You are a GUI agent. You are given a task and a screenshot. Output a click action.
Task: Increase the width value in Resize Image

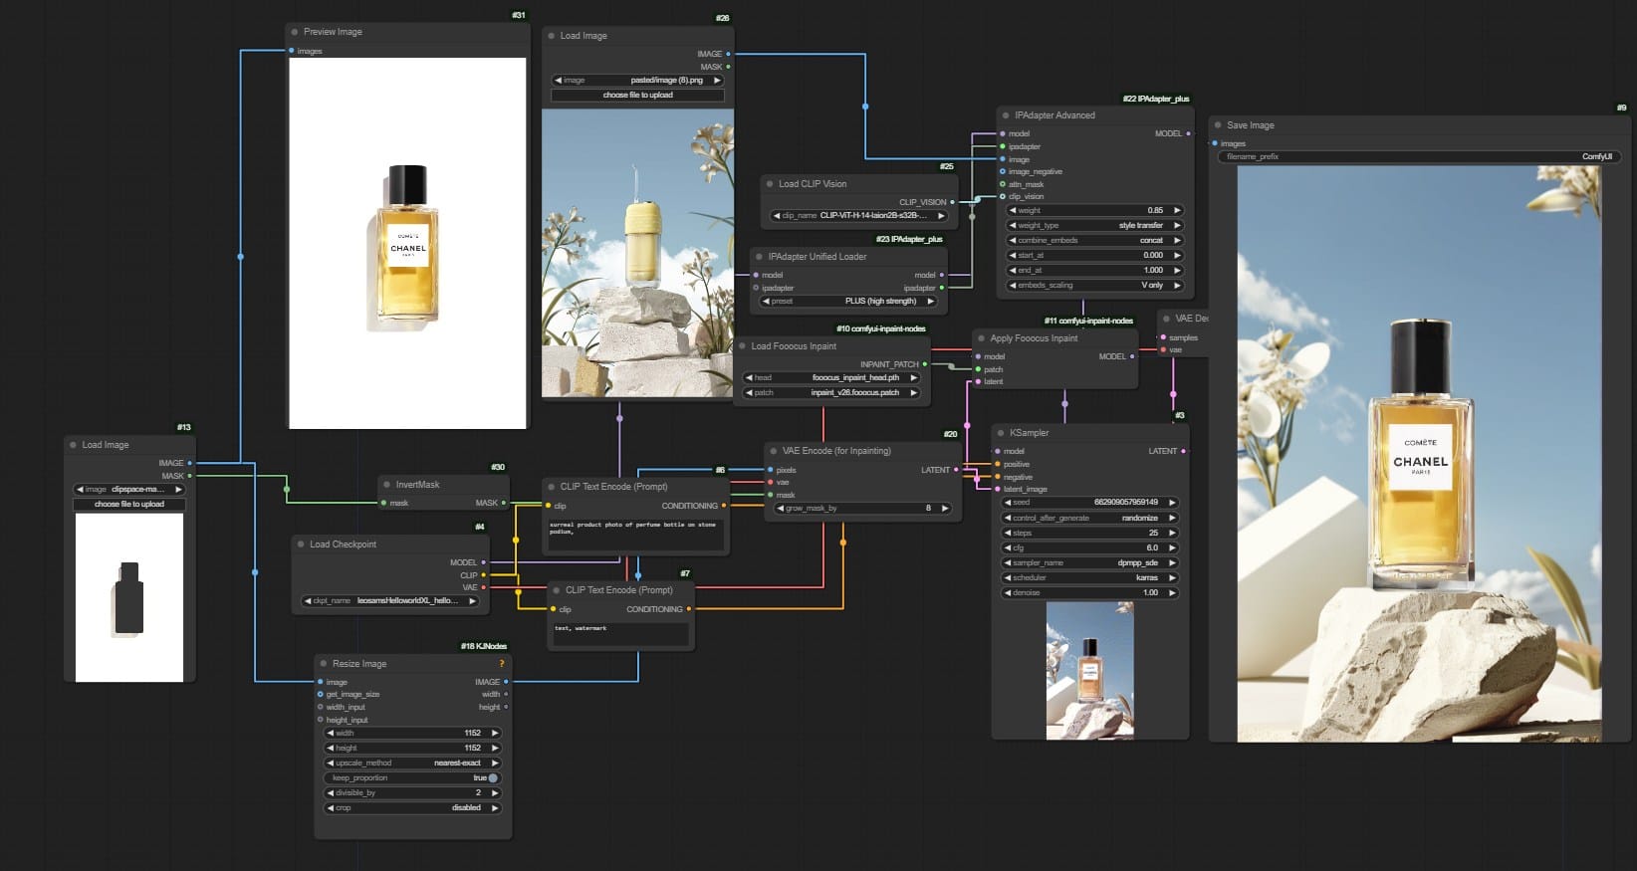pyautogui.click(x=495, y=734)
